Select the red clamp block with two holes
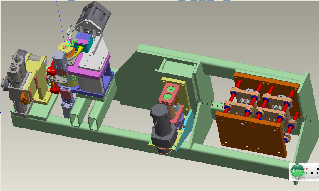Screen dimensions: 319x191 (51, 72)
